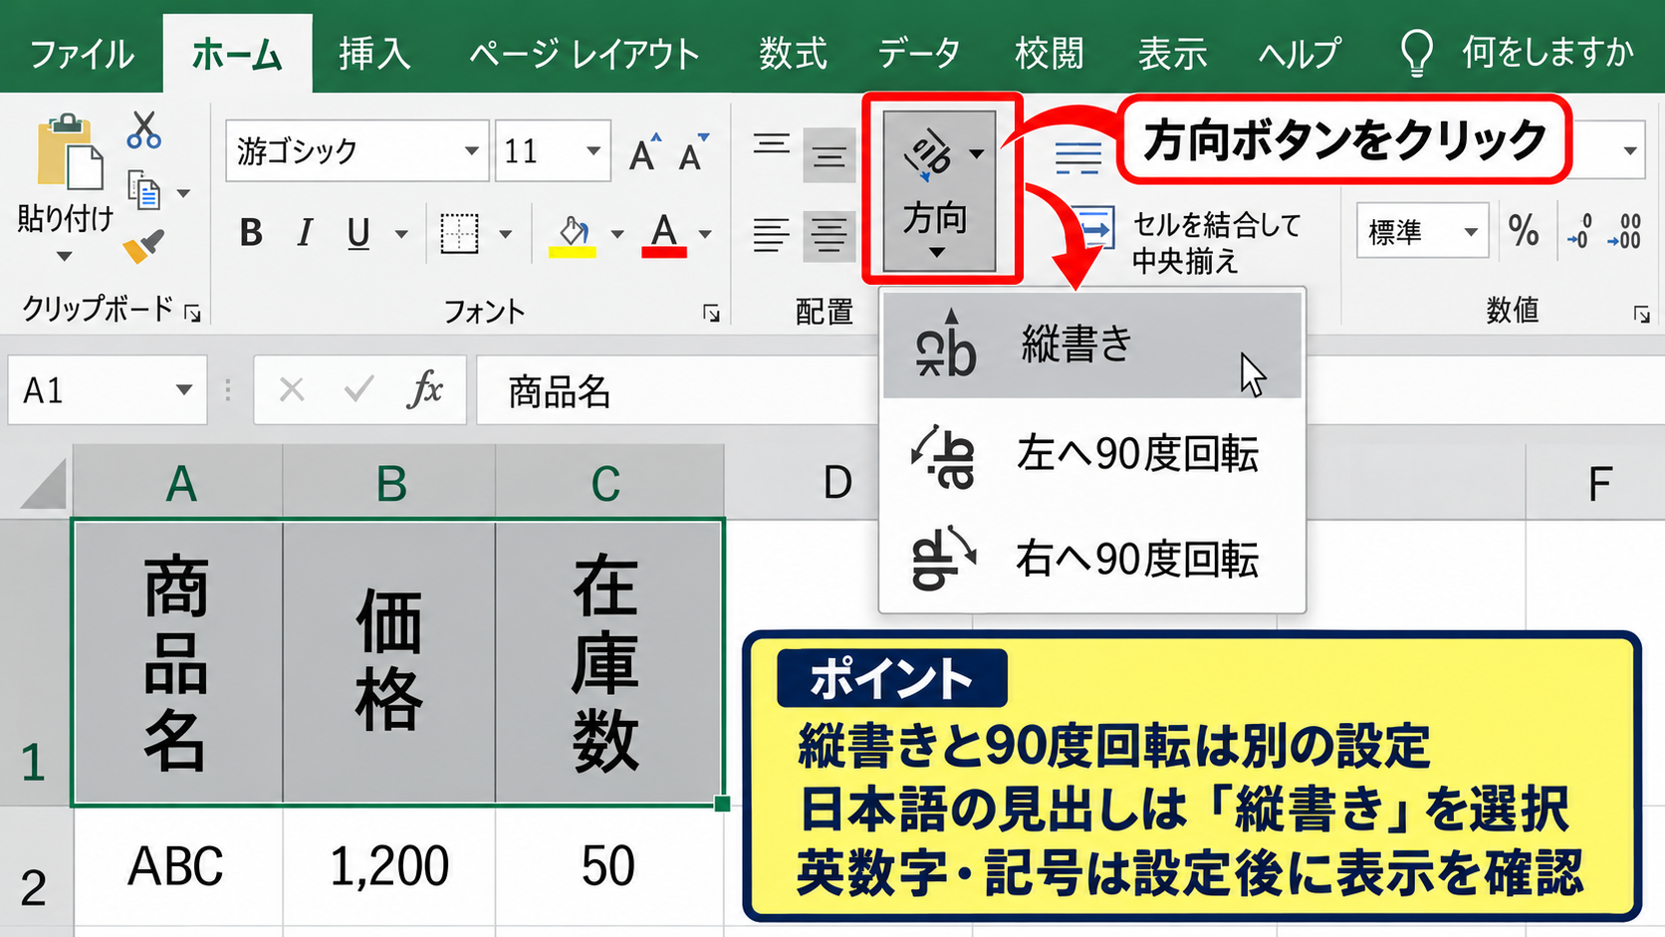Select column F header
Viewport: 1665px width, 937px height.
1595,483
